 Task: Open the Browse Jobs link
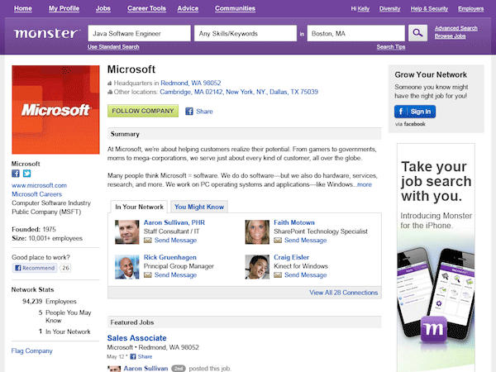(450, 36)
